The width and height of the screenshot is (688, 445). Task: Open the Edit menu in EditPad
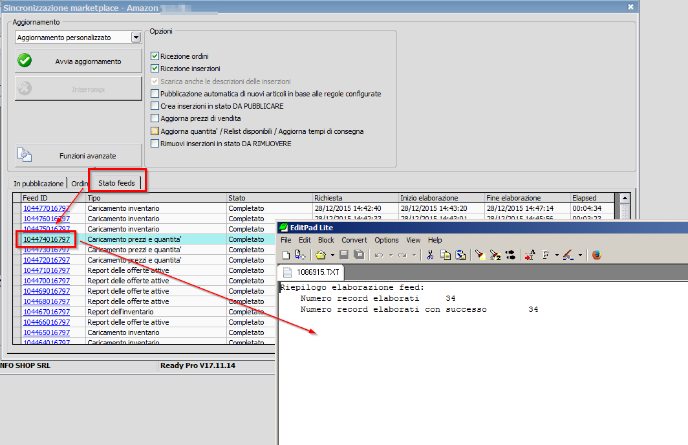(x=305, y=240)
